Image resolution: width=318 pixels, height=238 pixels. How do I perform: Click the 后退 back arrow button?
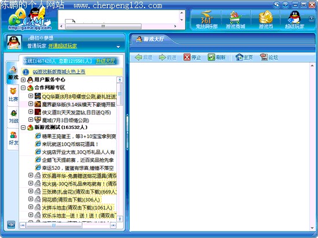coord(143,58)
